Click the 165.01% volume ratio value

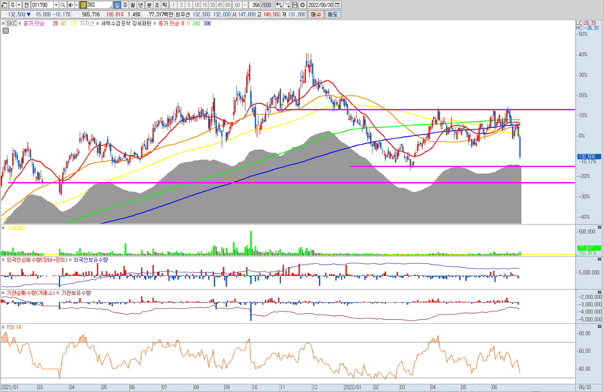pyautogui.click(x=115, y=15)
